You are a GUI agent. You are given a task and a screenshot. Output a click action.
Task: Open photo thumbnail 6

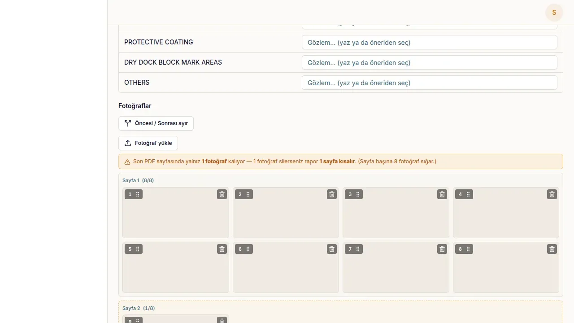pyautogui.click(x=286, y=267)
